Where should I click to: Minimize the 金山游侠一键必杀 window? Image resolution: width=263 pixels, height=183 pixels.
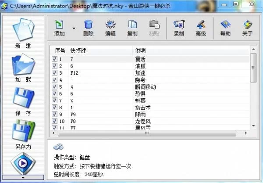pyautogui.click(x=224, y=4)
